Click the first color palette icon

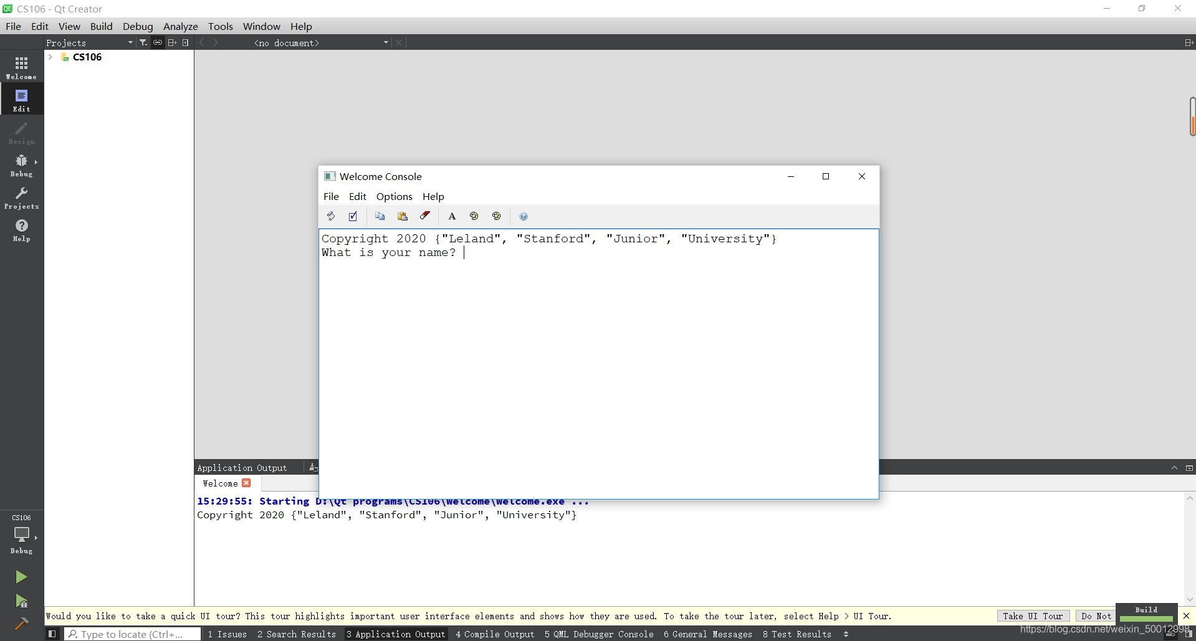[474, 216]
